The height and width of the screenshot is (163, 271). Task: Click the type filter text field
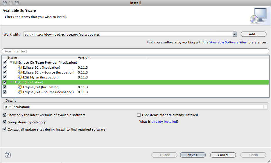135,51
